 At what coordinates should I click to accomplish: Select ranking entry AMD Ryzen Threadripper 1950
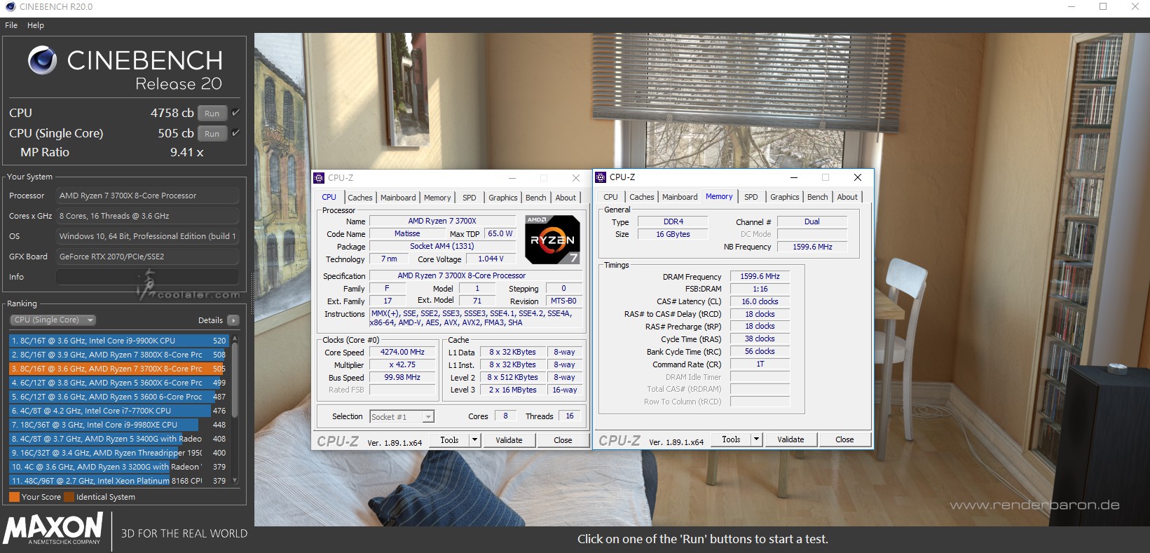pos(118,453)
